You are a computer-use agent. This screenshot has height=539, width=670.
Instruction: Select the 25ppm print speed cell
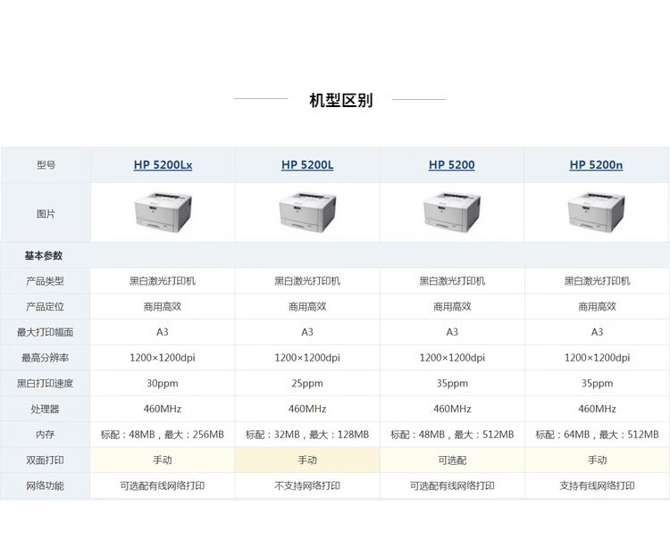coord(307,384)
